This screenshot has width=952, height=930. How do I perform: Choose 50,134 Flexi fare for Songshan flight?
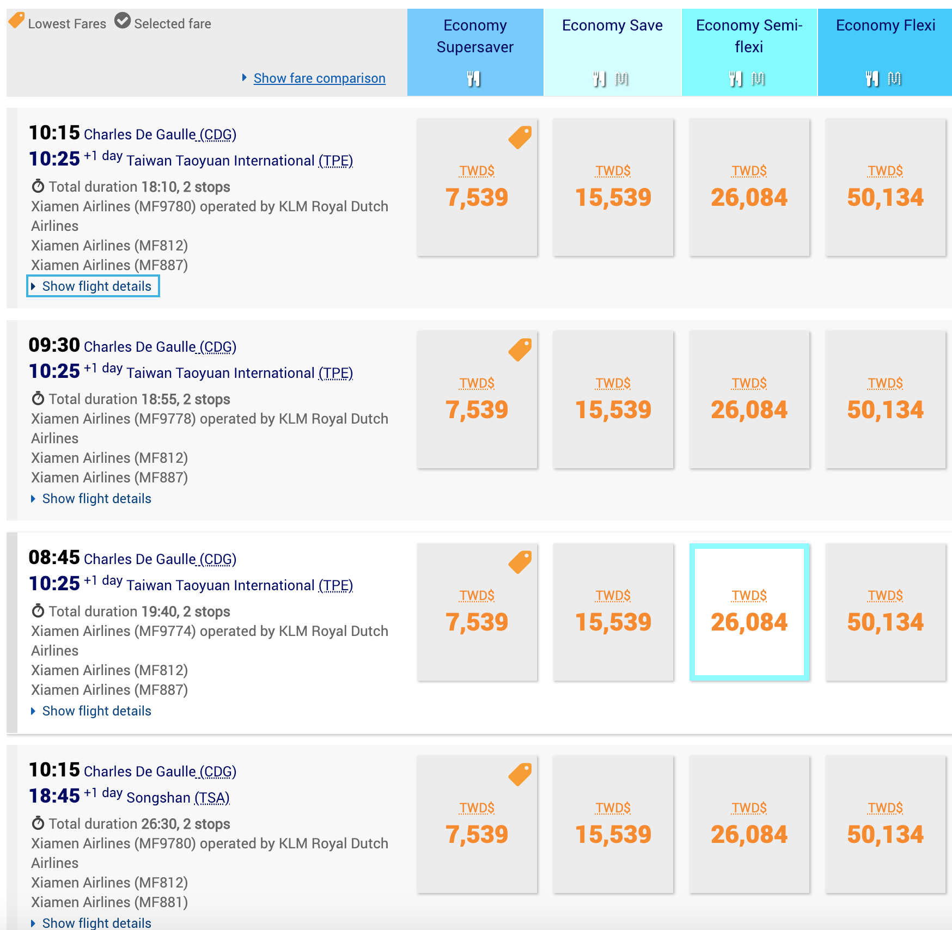[x=886, y=824]
